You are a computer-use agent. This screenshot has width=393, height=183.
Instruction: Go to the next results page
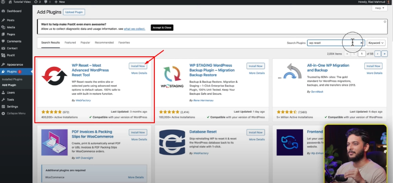pos(378,54)
